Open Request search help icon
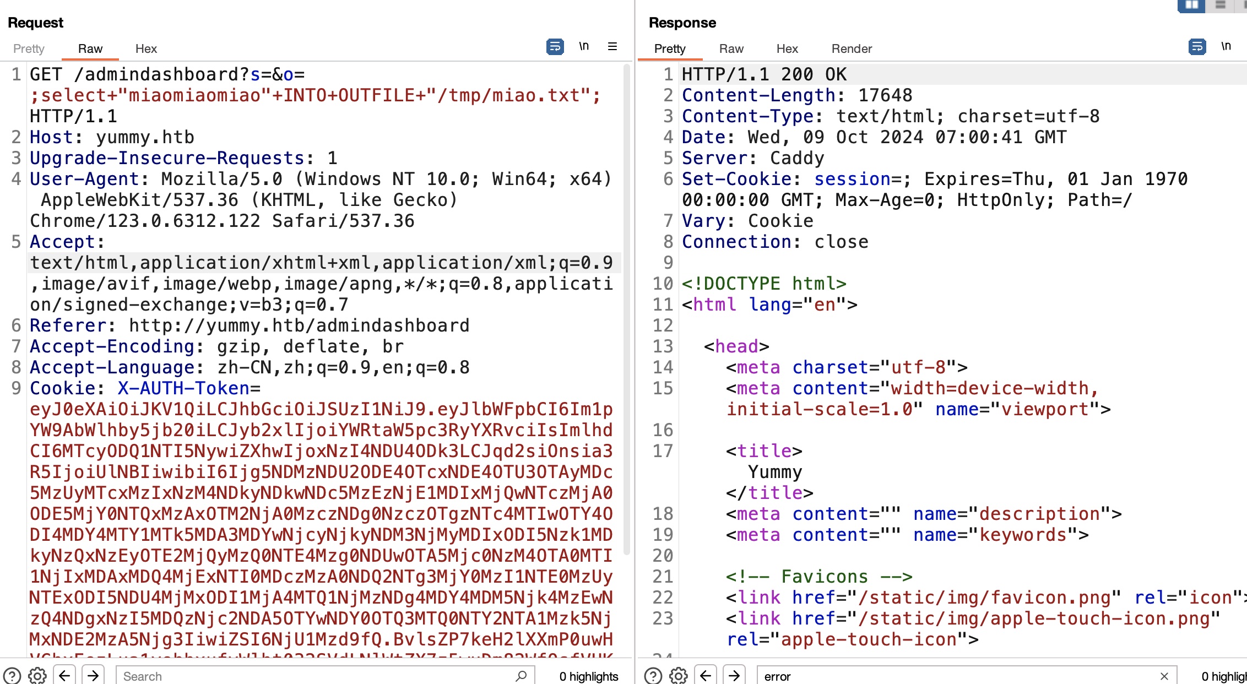Viewport: 1247px width, 684px height. [x=12, y=676]
